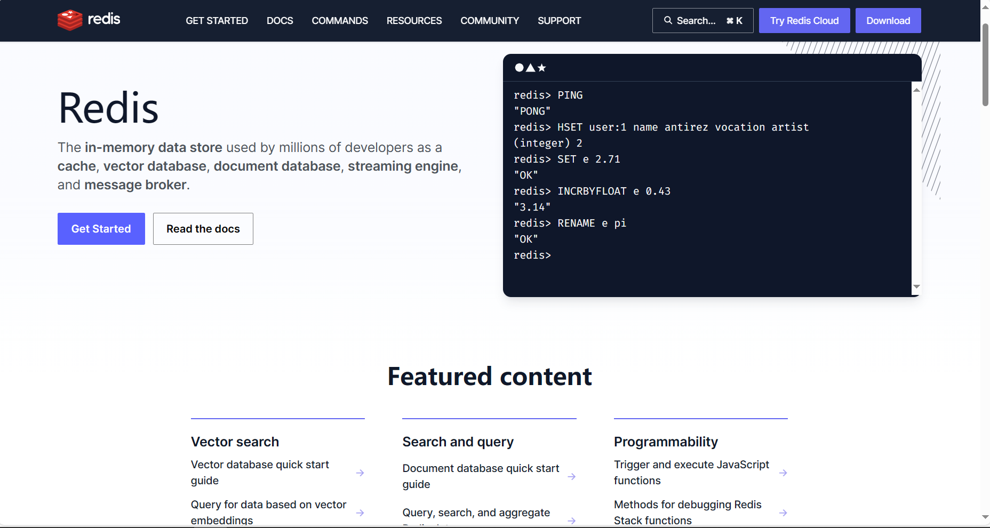Click the triangle icon in terminal header

tap(530, 68)
